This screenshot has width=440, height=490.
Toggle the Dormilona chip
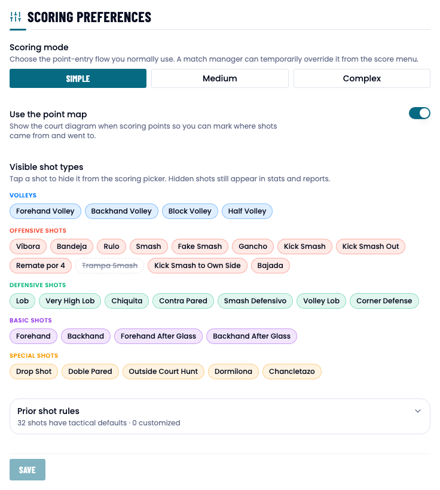[x=233, y=372]
